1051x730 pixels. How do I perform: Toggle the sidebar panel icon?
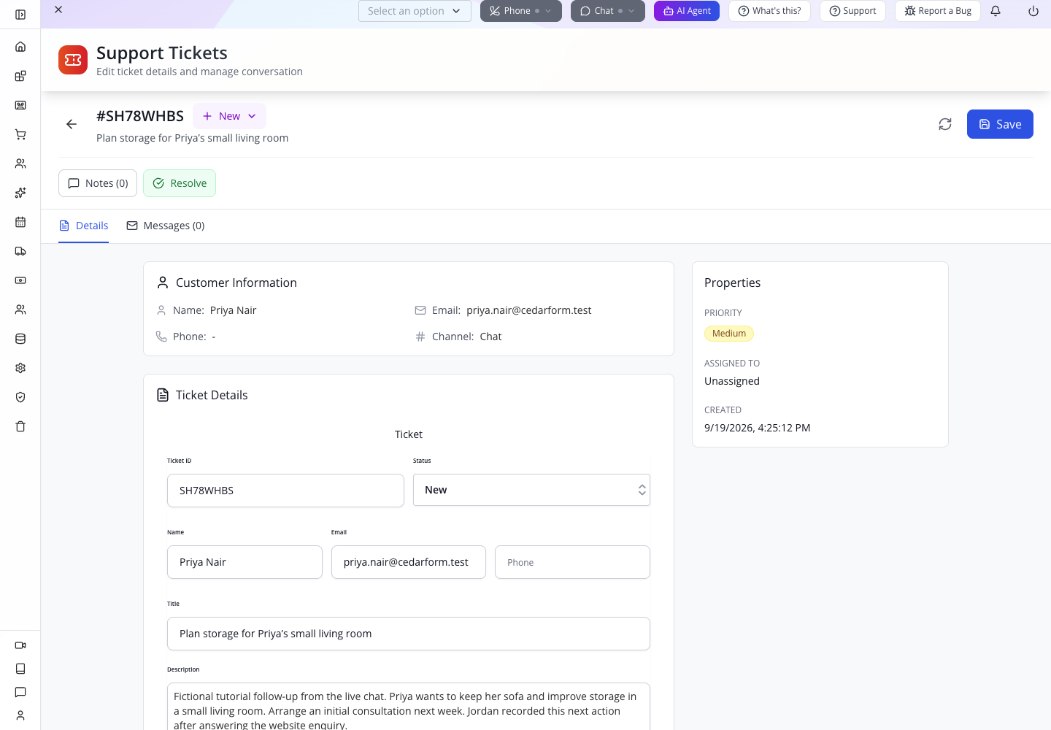coord(20,15)
